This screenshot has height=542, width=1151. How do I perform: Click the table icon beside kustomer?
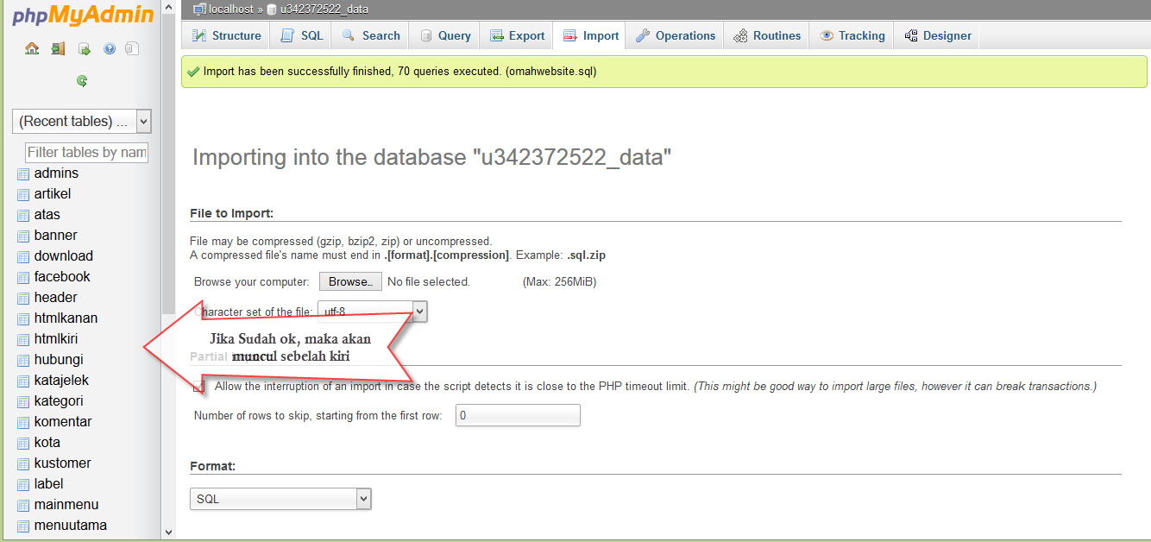[23, 463]
